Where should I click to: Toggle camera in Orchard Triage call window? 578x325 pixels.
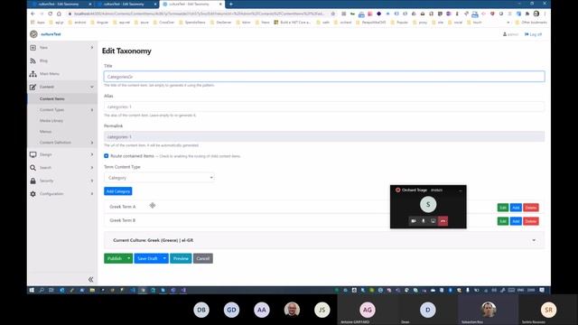point(414,221)
